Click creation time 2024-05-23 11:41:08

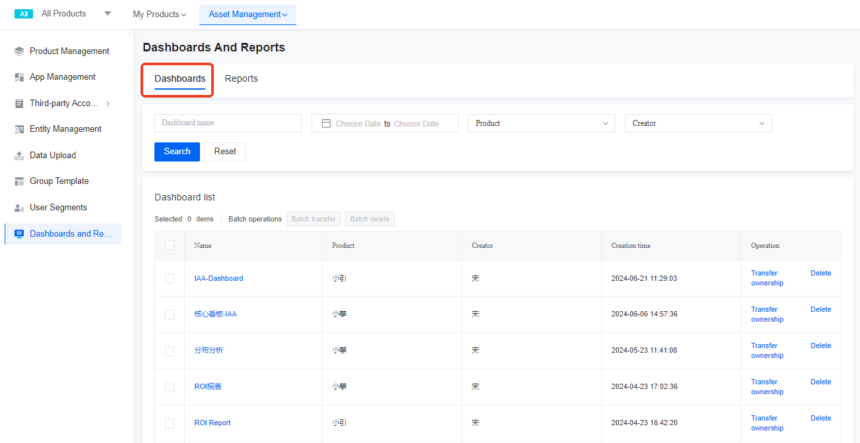coord(644,351)
